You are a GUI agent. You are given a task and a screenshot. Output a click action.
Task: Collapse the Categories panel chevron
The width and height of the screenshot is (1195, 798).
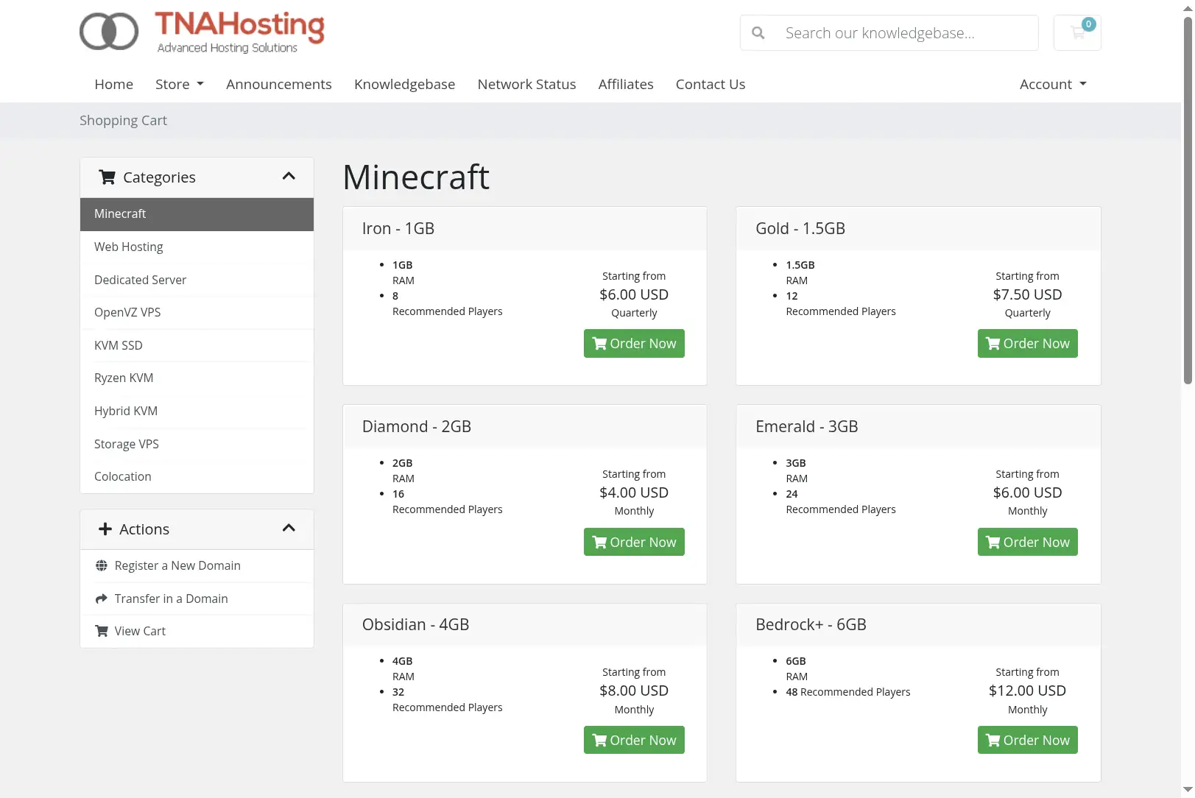pos(289,176)
